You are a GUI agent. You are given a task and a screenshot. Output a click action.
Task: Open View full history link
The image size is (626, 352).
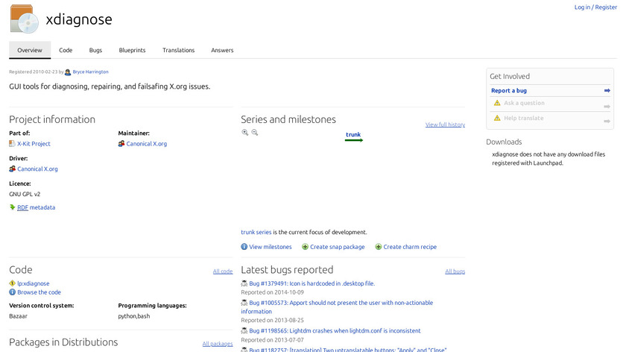[445, 125]
